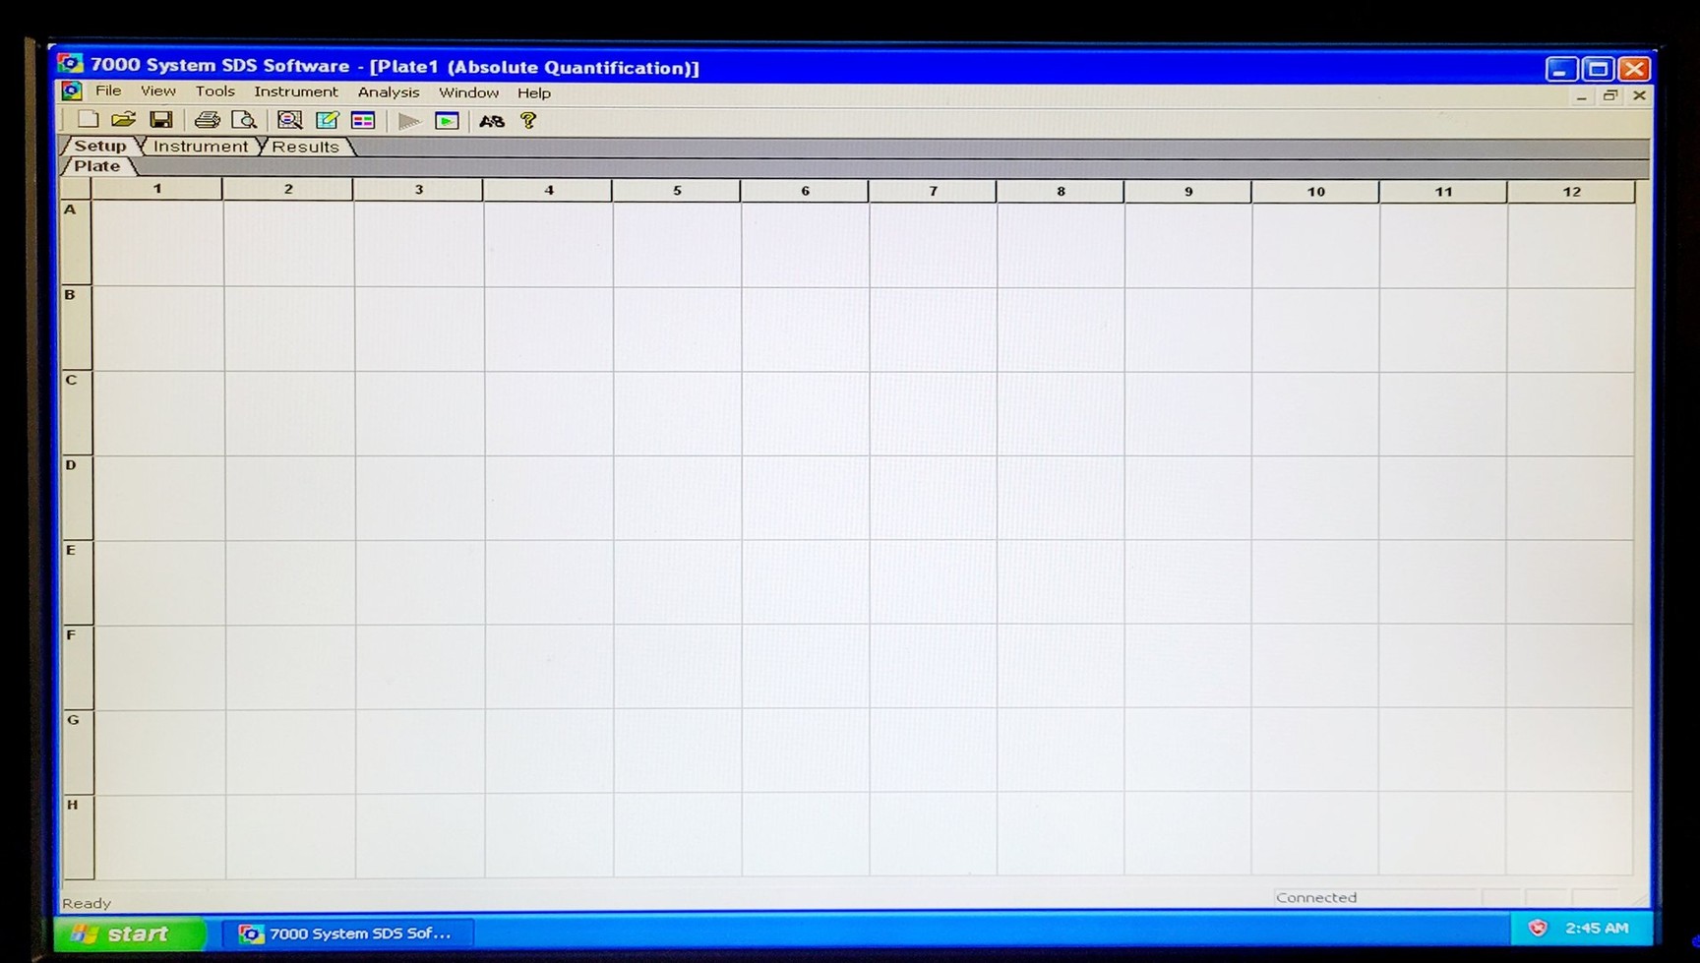Switch to the Instrument tab

pos(201,147)
